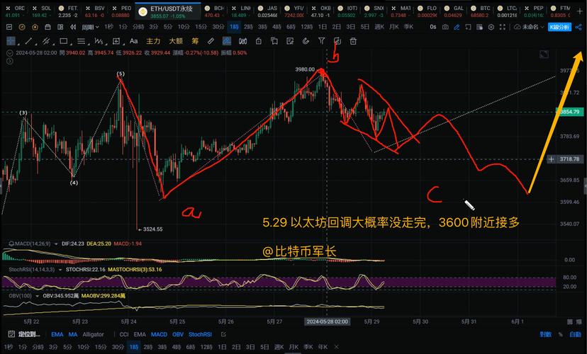Select the trend line drawing tool
Image resolution: width=587 pixels, height=354 pixels.
click(28, 41)
